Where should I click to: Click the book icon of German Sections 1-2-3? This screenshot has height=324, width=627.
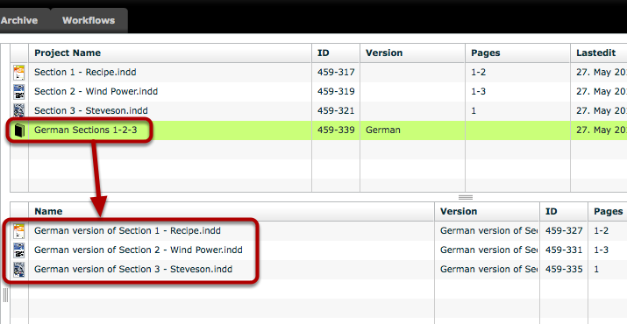[x=19, y=130]
